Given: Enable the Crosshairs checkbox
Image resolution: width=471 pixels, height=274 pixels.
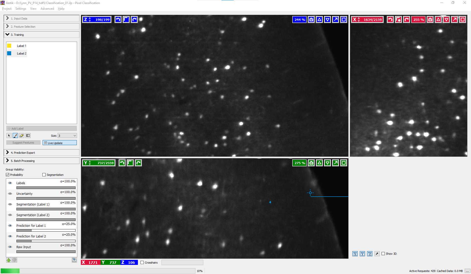Looking at the screenshot, I should coord(142,263).
